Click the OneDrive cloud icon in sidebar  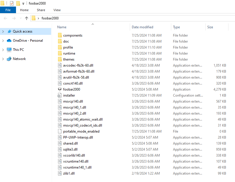point(9,41)
